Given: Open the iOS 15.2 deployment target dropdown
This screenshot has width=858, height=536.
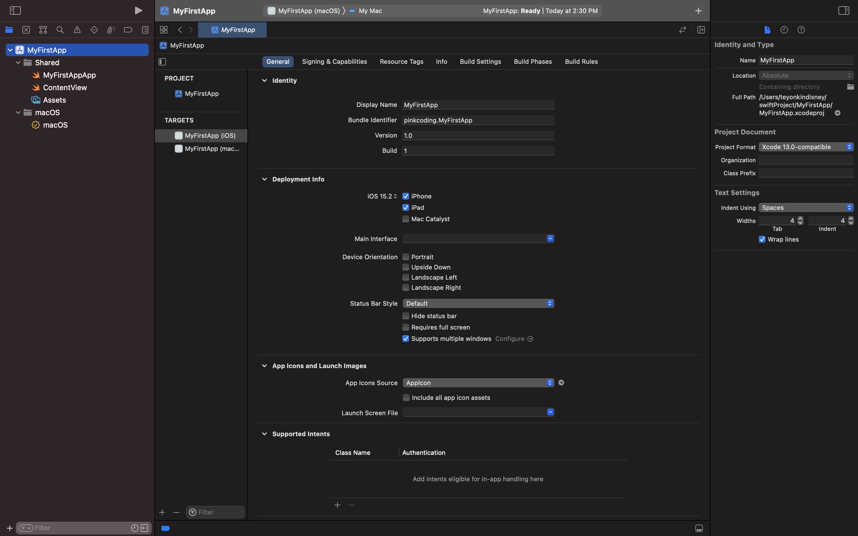Looking at the screenshot, I should (382, 196).
